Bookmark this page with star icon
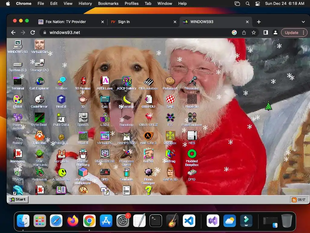 click(254, 32)
